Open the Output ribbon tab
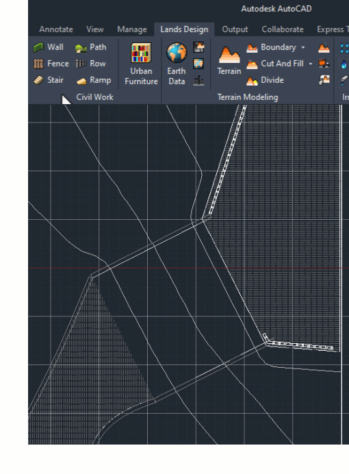349x474 pixels. pyautogui.click(x=235, y=29)
